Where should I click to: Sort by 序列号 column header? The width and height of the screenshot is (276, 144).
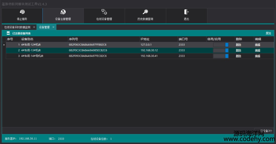[104, 39]
